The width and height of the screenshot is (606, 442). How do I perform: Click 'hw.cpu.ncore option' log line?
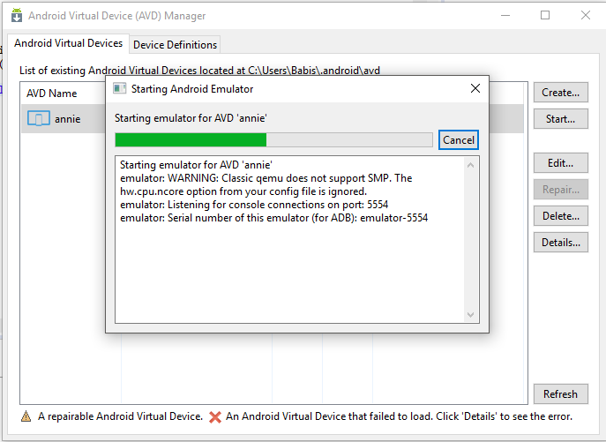pyautogui.click(x=243, y=191)
